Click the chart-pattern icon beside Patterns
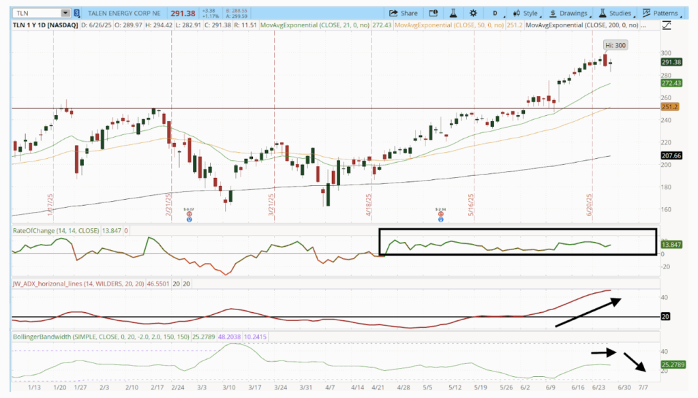 (646, 13)
